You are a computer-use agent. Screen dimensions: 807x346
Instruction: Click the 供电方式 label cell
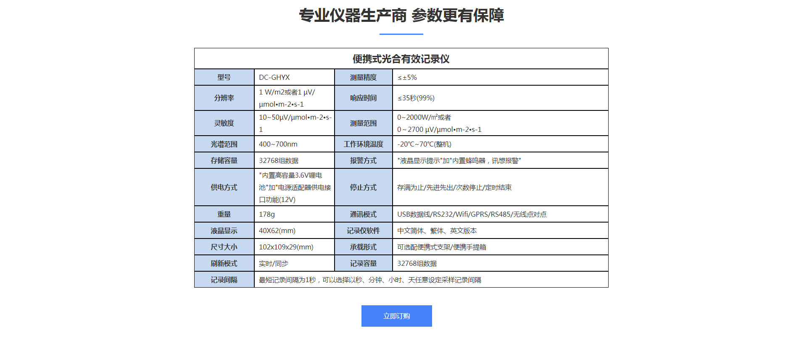pos(224,187)
